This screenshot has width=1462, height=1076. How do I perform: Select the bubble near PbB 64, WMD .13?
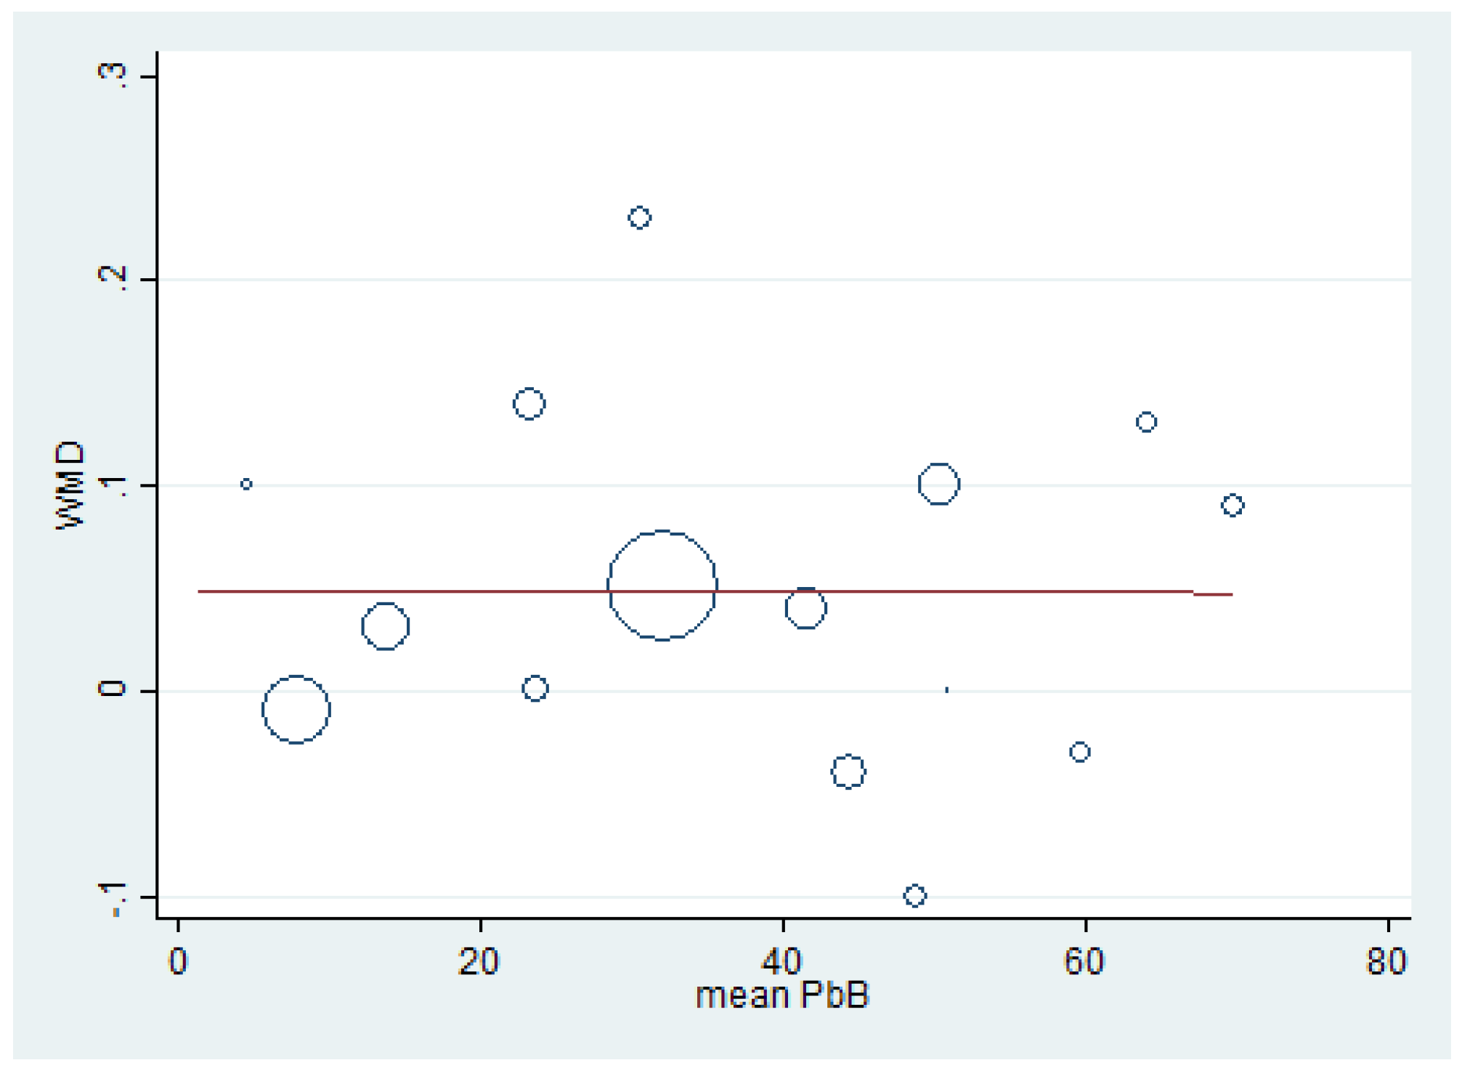tap(1145, 421)
